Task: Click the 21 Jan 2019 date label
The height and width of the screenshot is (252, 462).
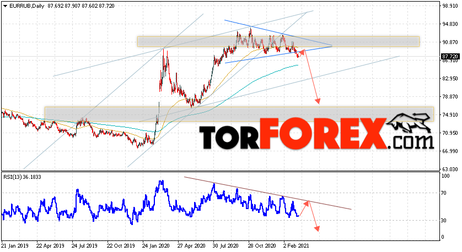Action: click(15, 245)
